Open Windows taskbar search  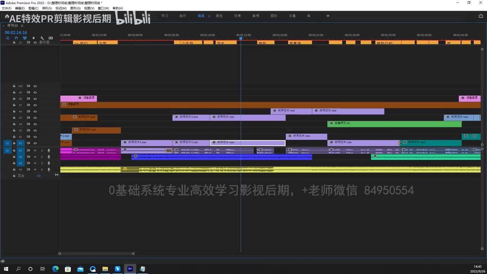coord(18,269)
